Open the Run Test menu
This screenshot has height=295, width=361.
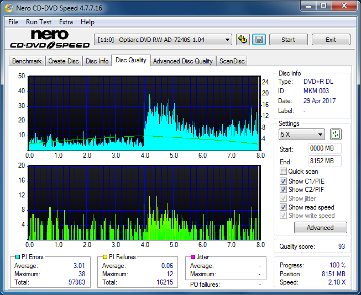click(x=39, y=22)
